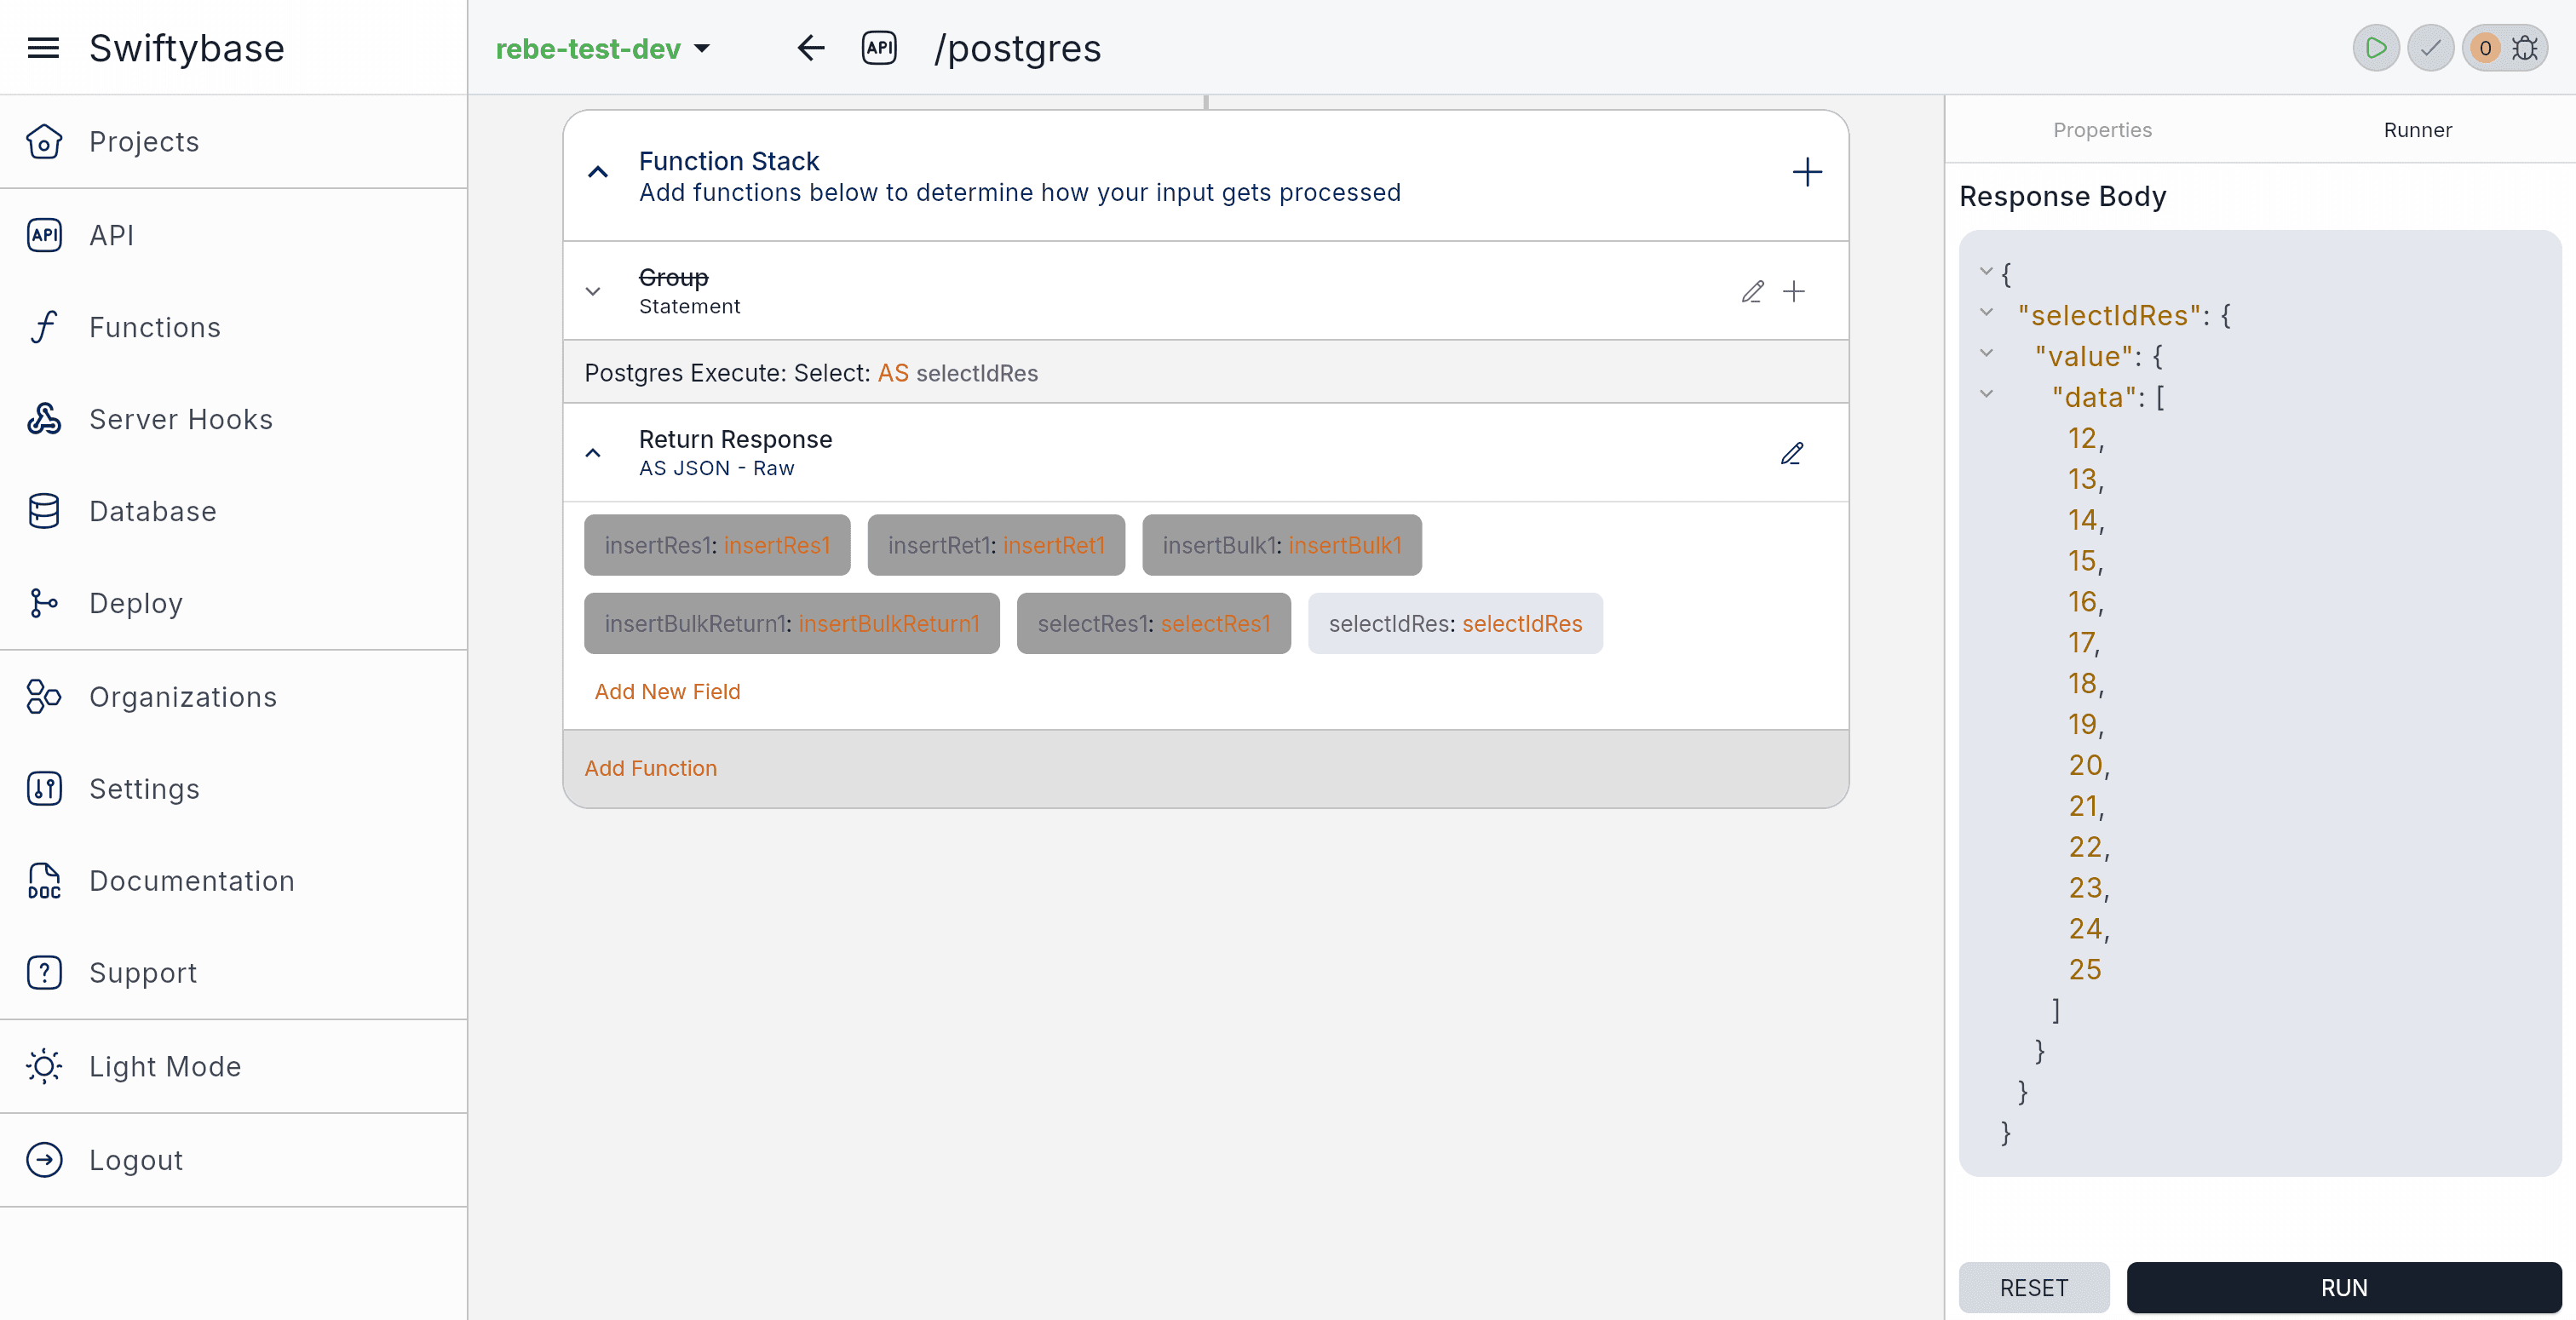The width and height of the screenshot is (2576, 1320).
Task: Run the endpoint with the green play icon
Action: (x=2376, y=48)
